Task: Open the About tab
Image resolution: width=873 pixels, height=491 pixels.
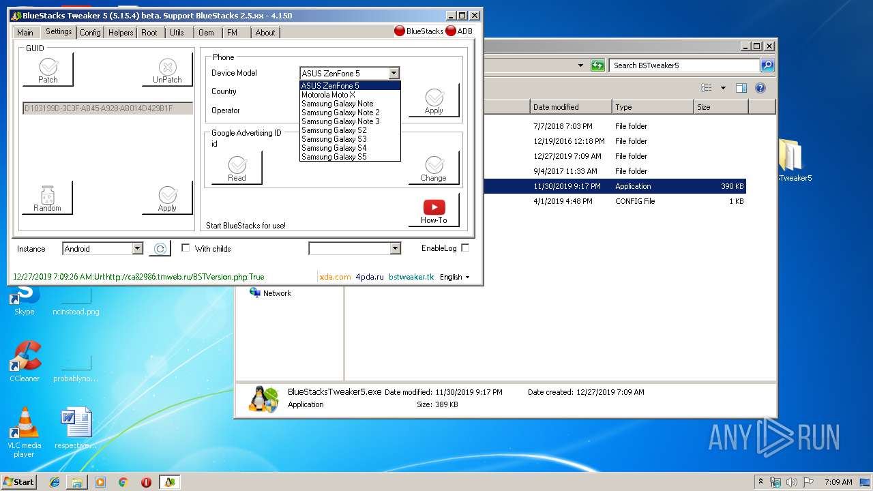Action: [265, 33]
